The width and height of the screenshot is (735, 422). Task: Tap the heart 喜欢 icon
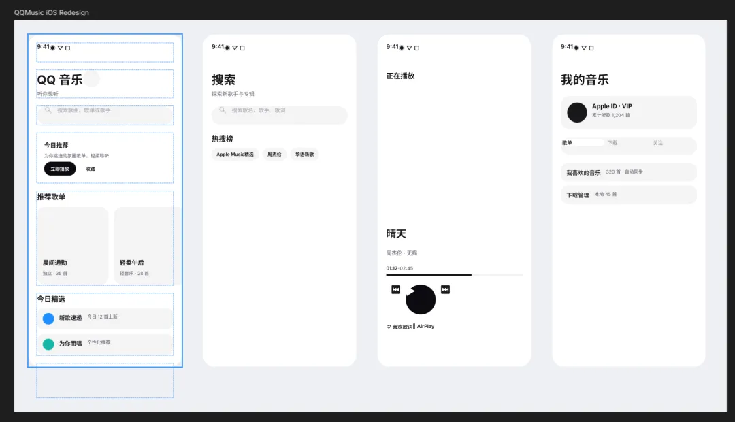point(389,327)
